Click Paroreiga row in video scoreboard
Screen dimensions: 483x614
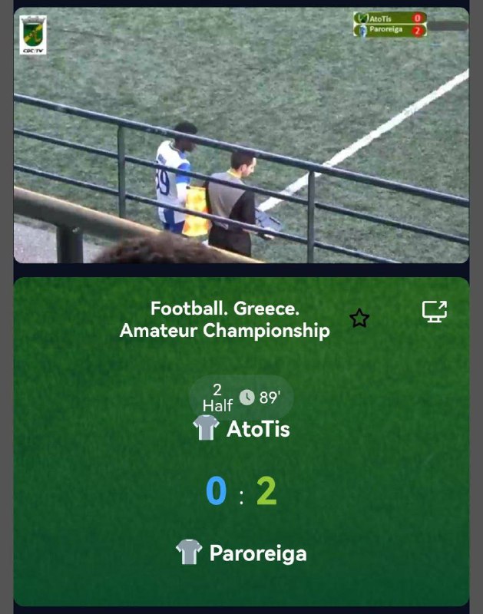pyautogui.click(x=390, y=31)
